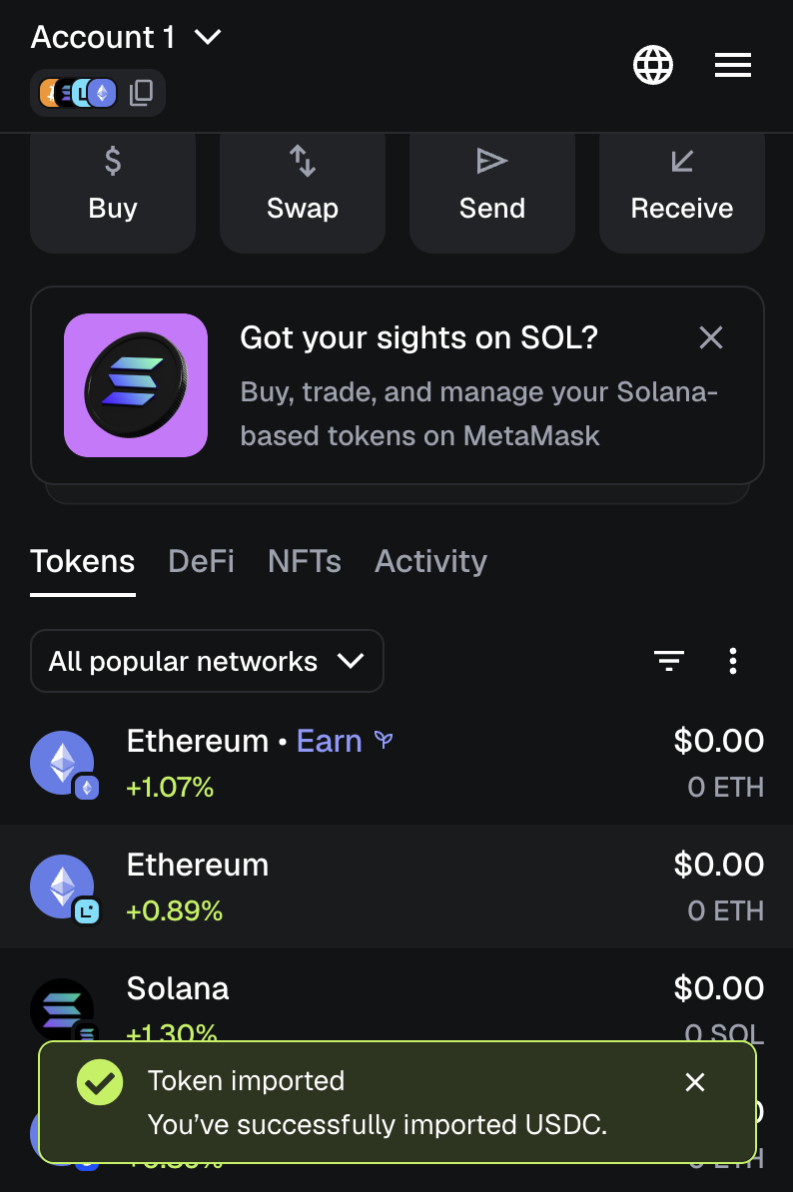This screenshot has width=793, height=1192.
Task: Open the three-dot token options menu
Action: 733,660
